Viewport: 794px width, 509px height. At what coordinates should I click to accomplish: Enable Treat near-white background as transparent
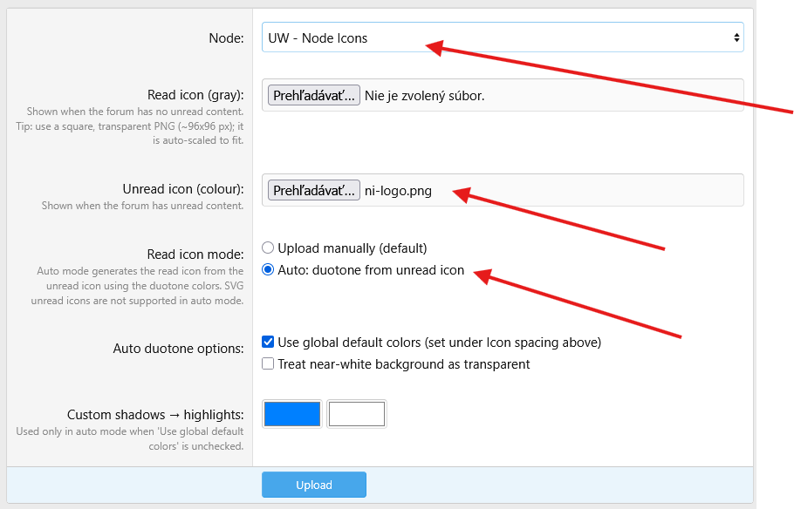pos(268,363)
